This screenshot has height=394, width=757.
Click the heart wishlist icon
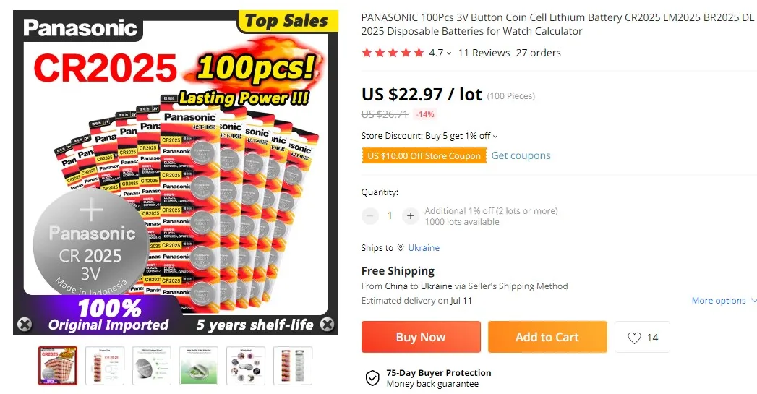click(634, 338)
